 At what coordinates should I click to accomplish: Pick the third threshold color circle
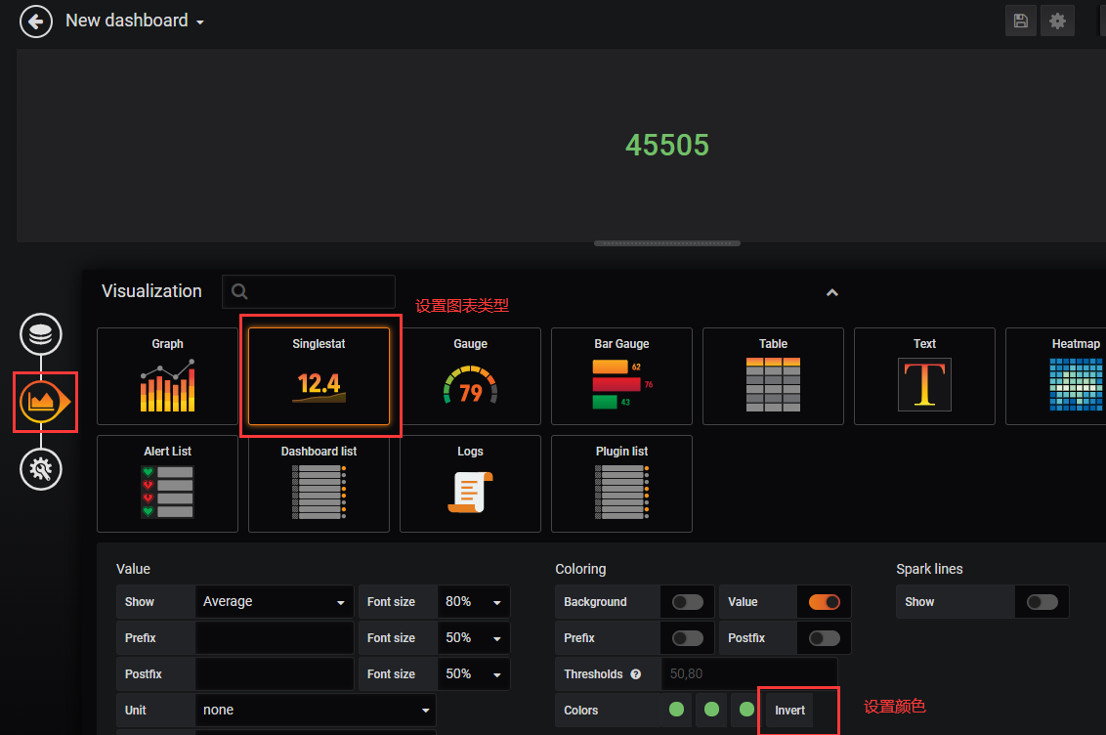746,709
